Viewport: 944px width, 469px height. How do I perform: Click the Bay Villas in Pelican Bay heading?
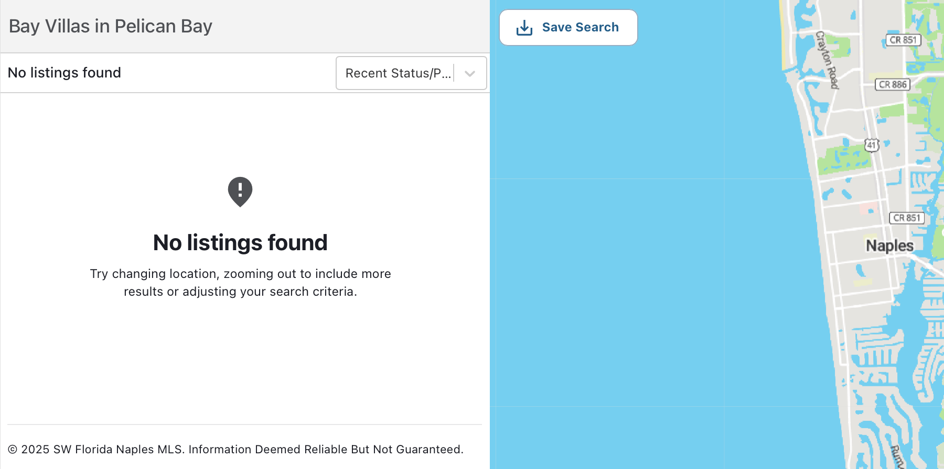(111, 26)
